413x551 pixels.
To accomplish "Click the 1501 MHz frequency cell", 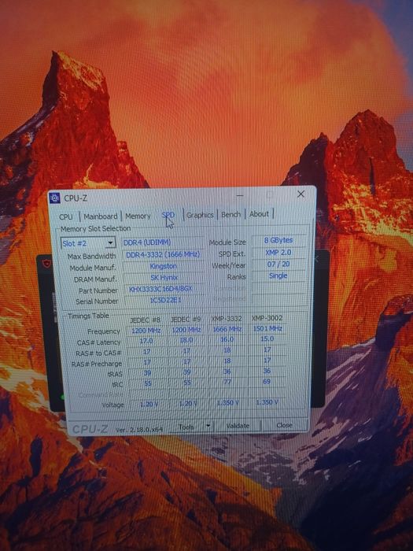I will 267,329.
